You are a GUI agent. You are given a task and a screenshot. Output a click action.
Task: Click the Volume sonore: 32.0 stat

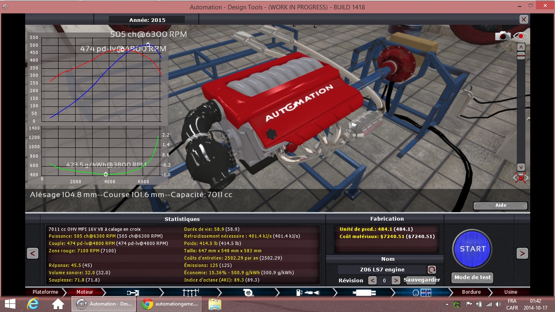tap(79, 273)
